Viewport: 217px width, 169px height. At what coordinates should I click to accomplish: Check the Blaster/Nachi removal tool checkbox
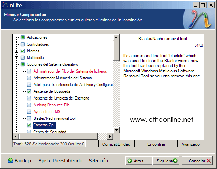(29, 118)
